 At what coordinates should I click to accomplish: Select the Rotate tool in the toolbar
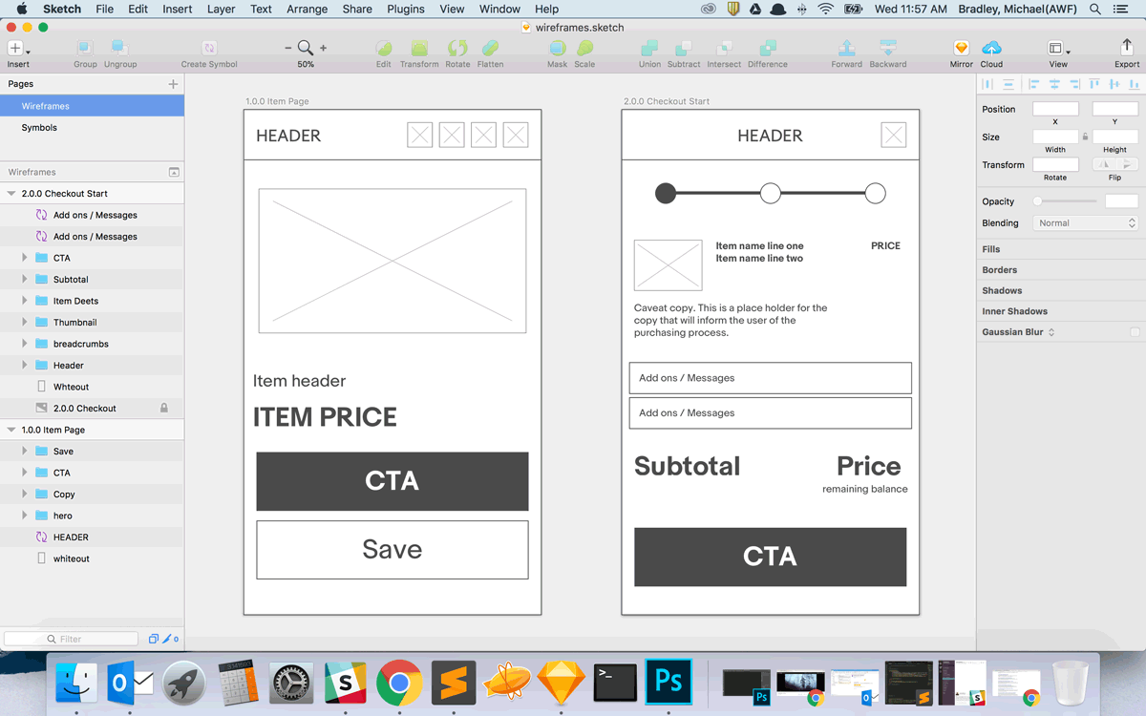coord(457,49)
